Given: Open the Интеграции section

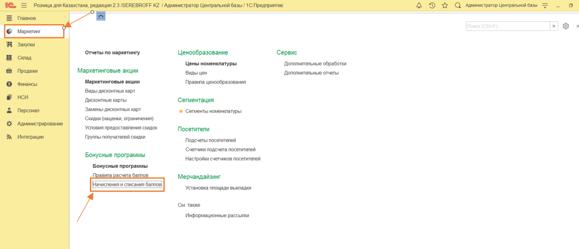Looking at the screenshot, I should tap(34, 137).
